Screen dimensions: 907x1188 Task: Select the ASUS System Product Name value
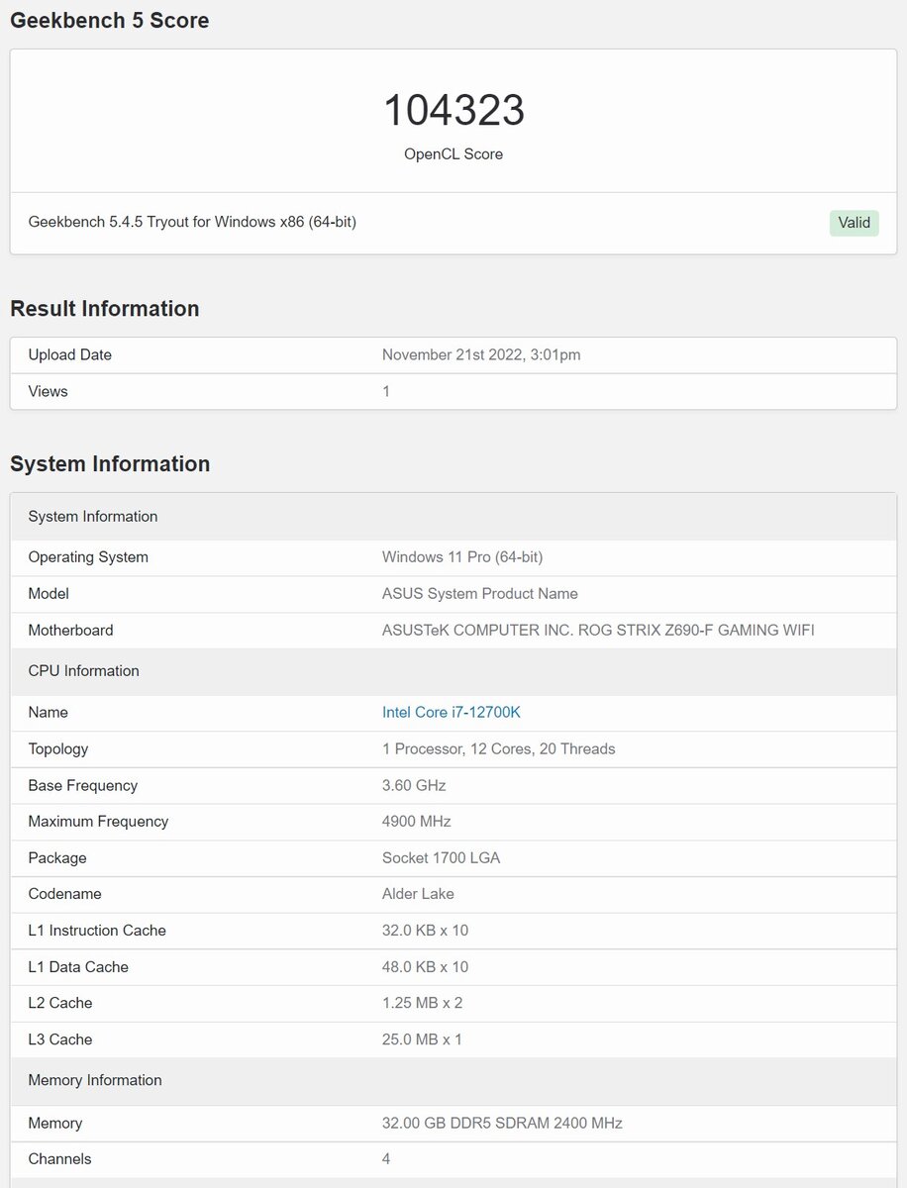click(480, 594)
